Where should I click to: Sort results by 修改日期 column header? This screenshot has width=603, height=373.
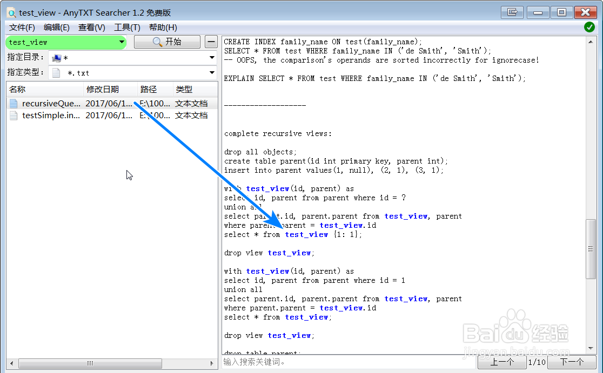pos(110,90)
